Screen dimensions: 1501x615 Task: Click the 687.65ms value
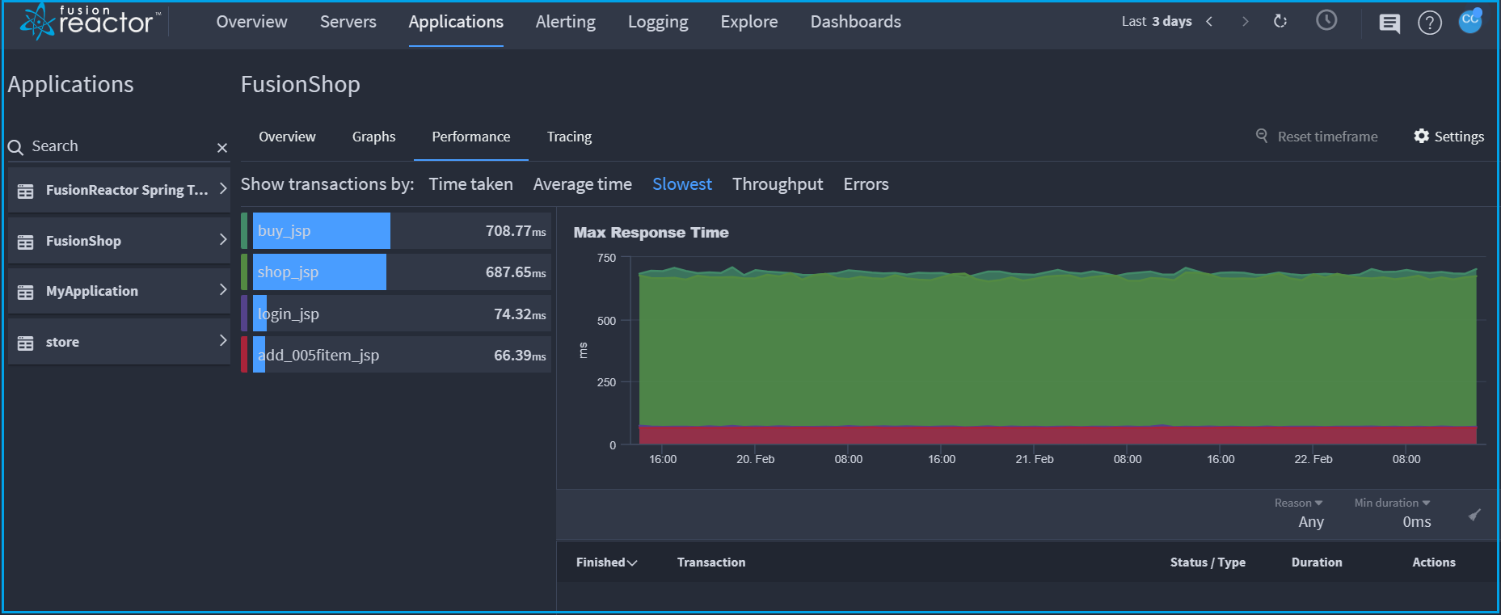pos(516,272)
